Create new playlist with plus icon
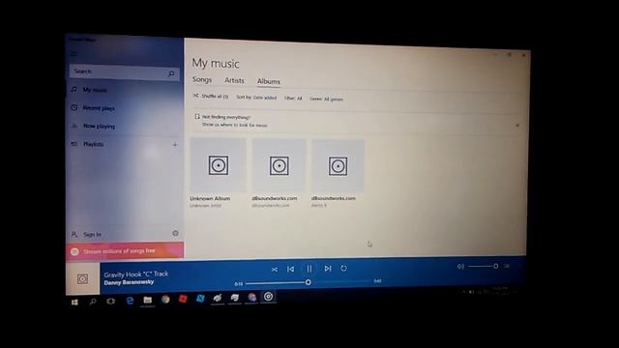Viewport: 619px width, 348px height. tap(175, 145)
